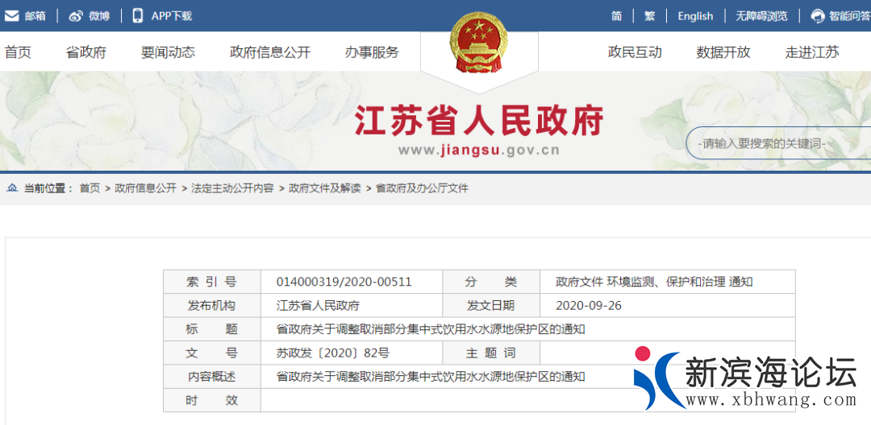This screenshot has width=871, height=425.
Task: Click the title text in 标题 row
Action: point(431,330)
